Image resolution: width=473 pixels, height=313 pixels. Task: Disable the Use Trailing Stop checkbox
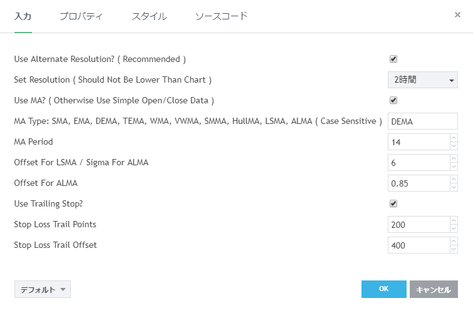point(393,203)
